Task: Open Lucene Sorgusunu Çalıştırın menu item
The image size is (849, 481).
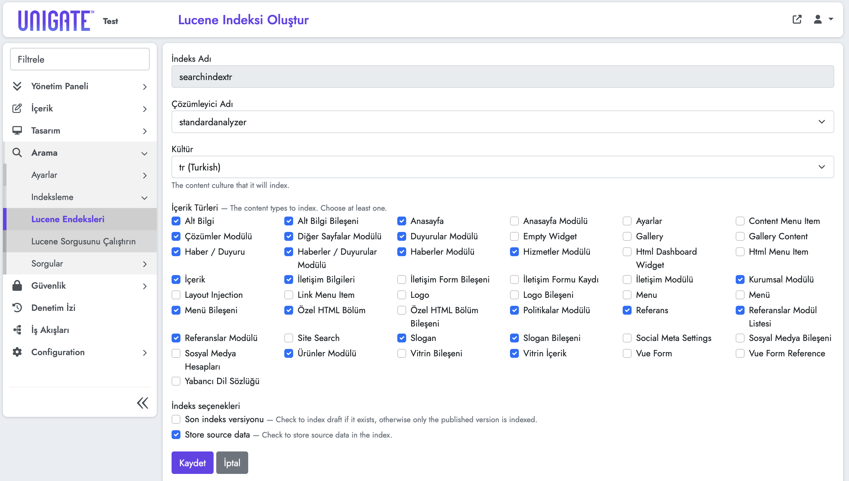Action: pos(80,241)
